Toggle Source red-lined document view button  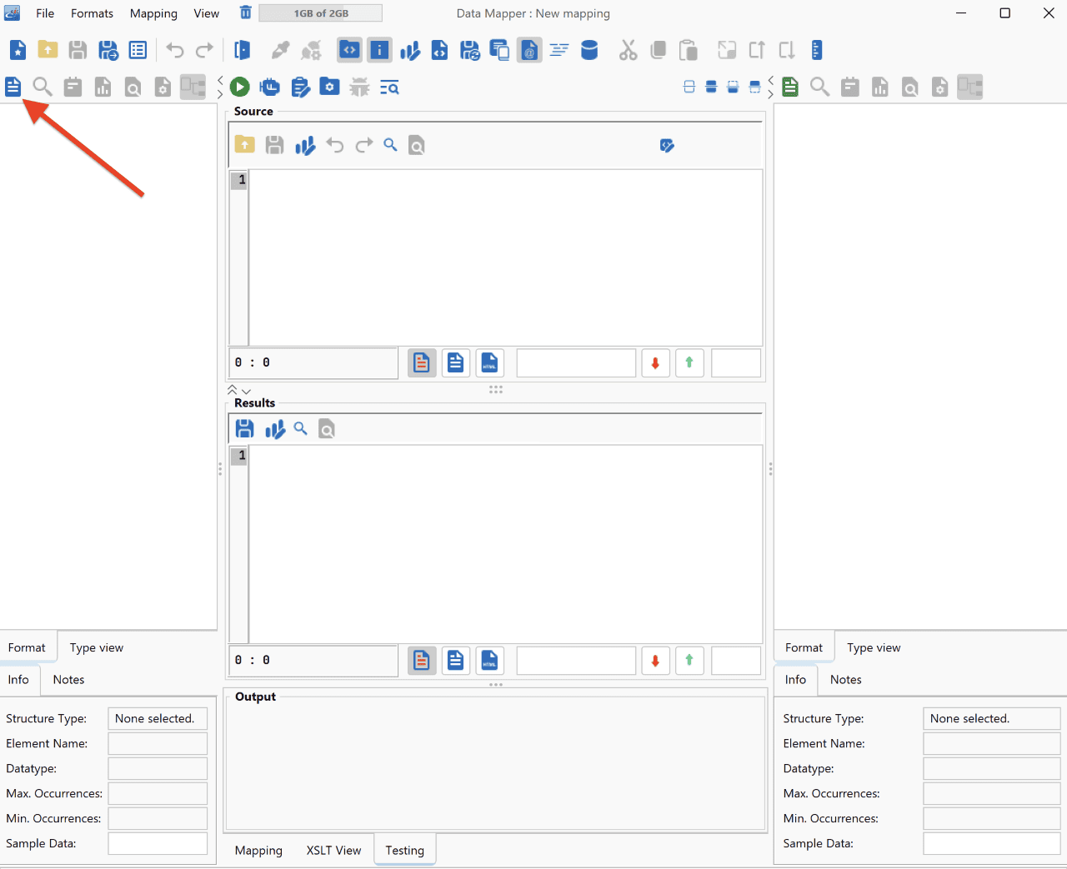[x=422, y=363]
